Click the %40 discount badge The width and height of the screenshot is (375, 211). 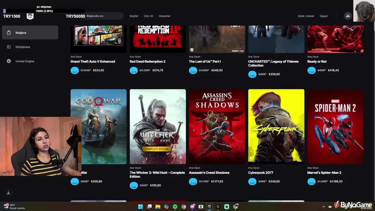point(311,71)
